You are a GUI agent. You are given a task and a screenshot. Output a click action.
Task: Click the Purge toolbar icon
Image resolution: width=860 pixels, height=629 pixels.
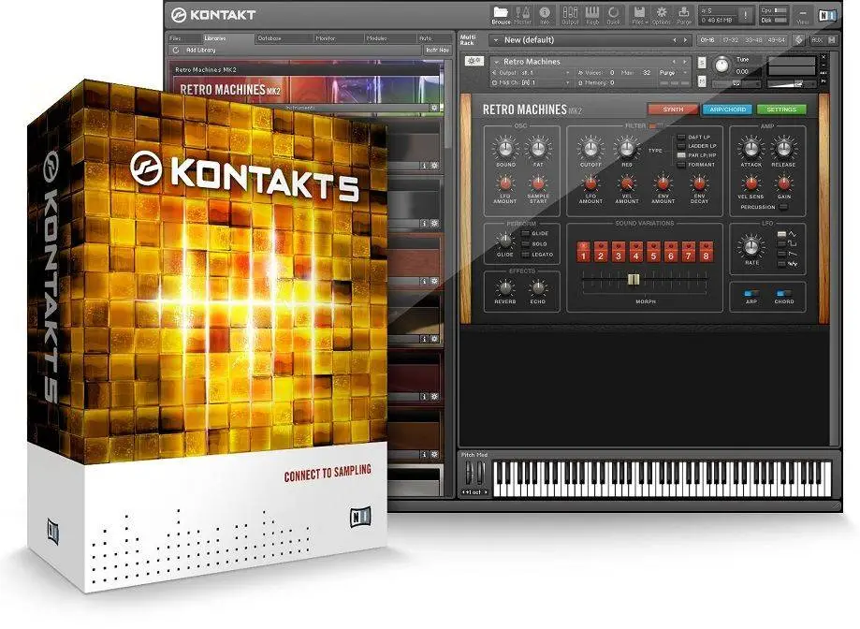pyautogui.click(x=684, y=15)
